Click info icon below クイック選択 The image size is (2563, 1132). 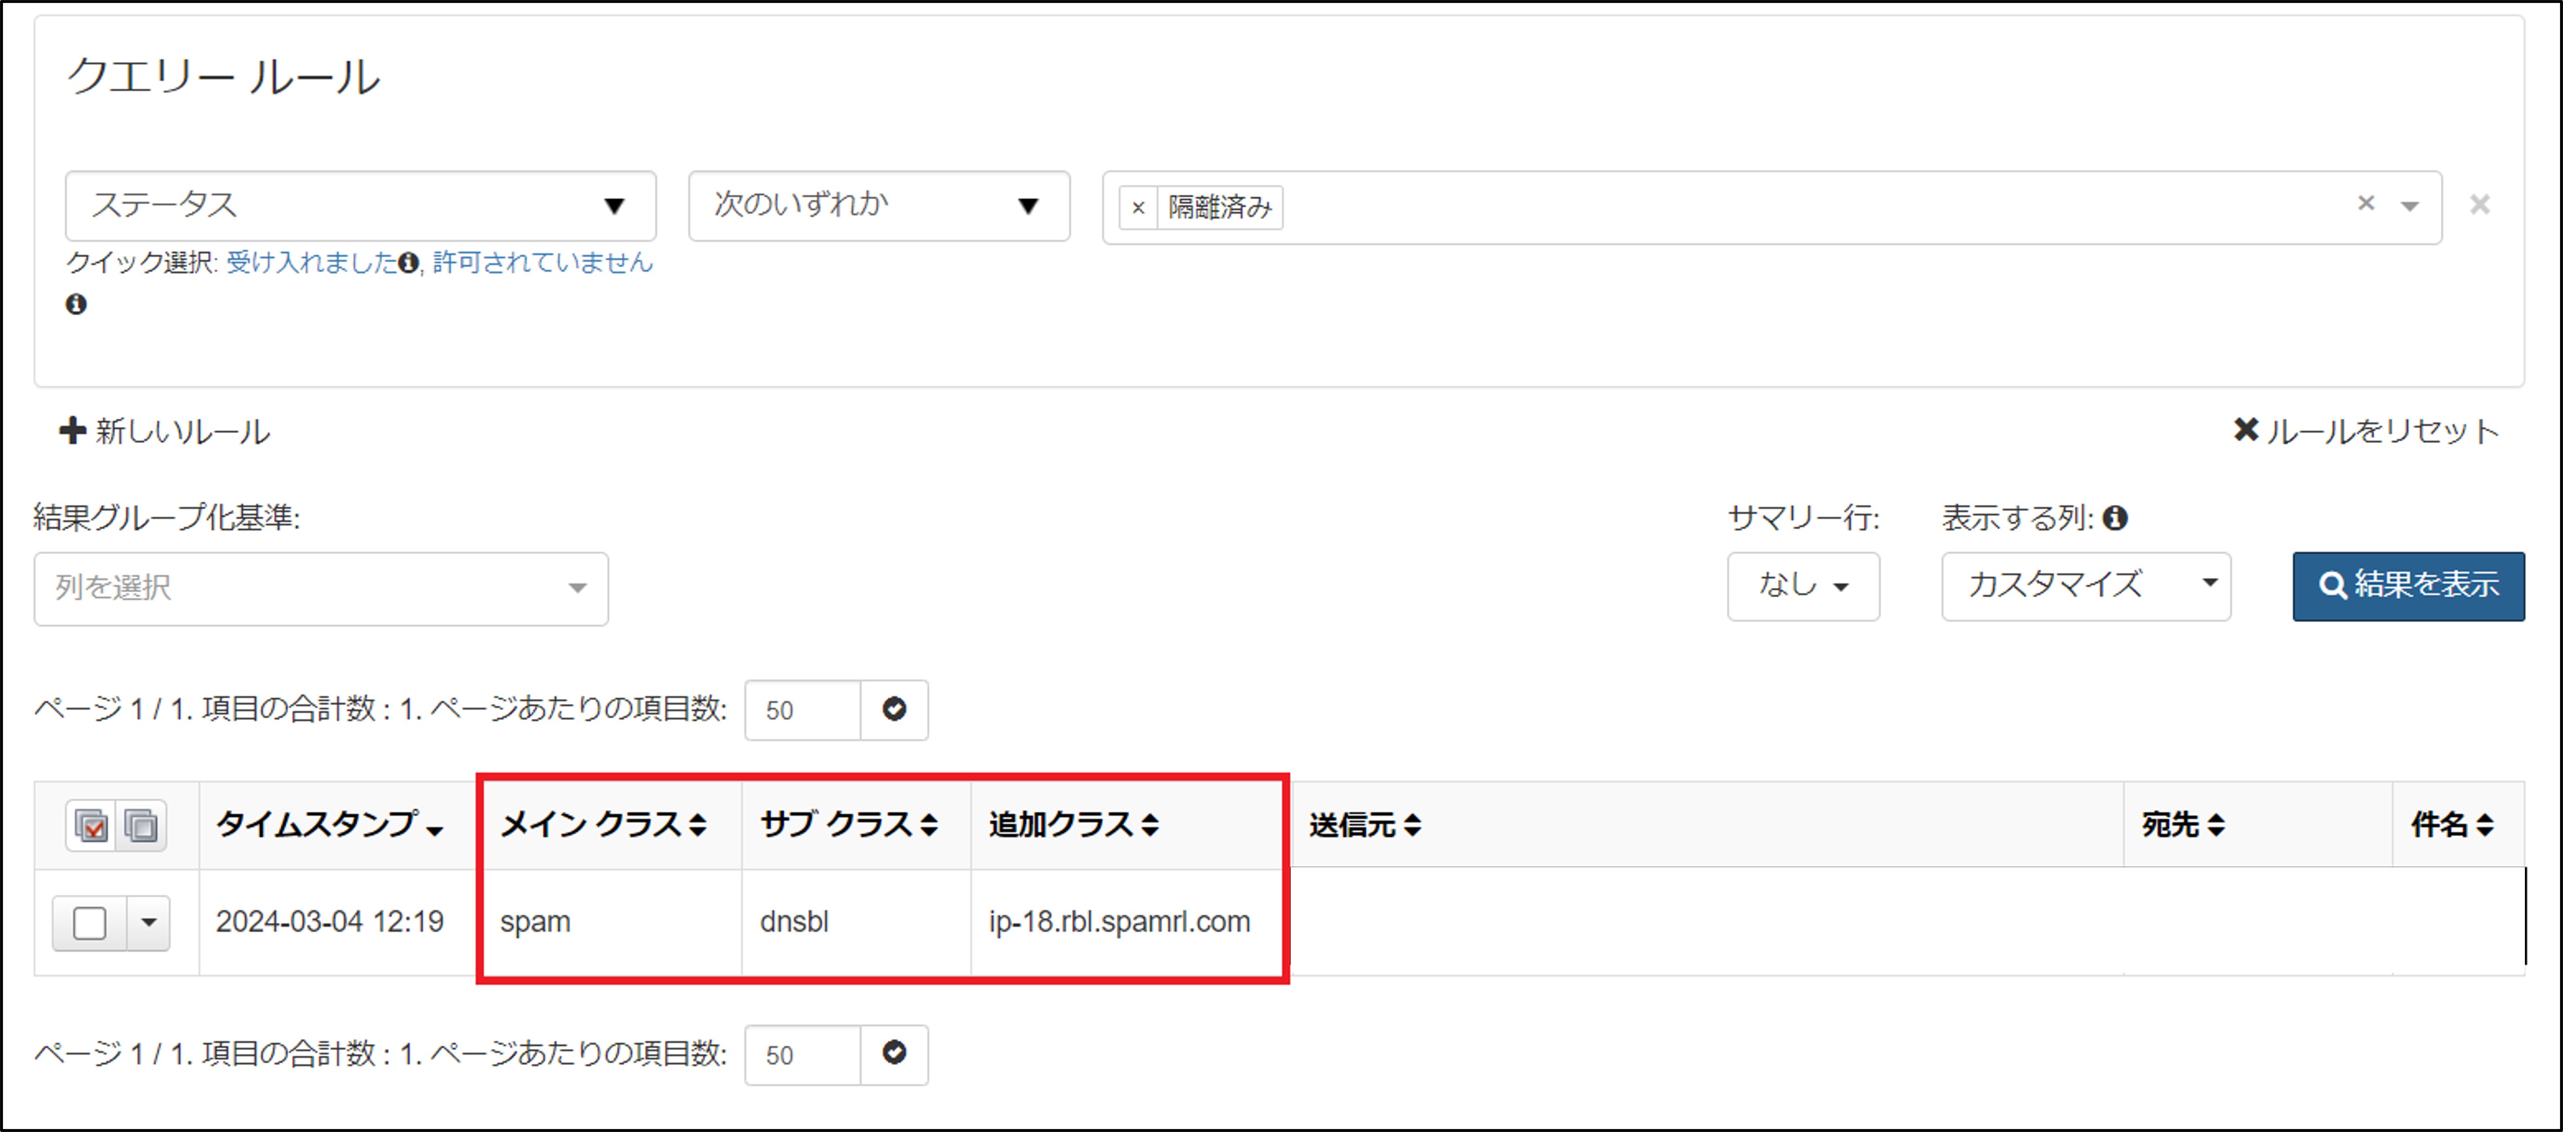tap(77, 304)
